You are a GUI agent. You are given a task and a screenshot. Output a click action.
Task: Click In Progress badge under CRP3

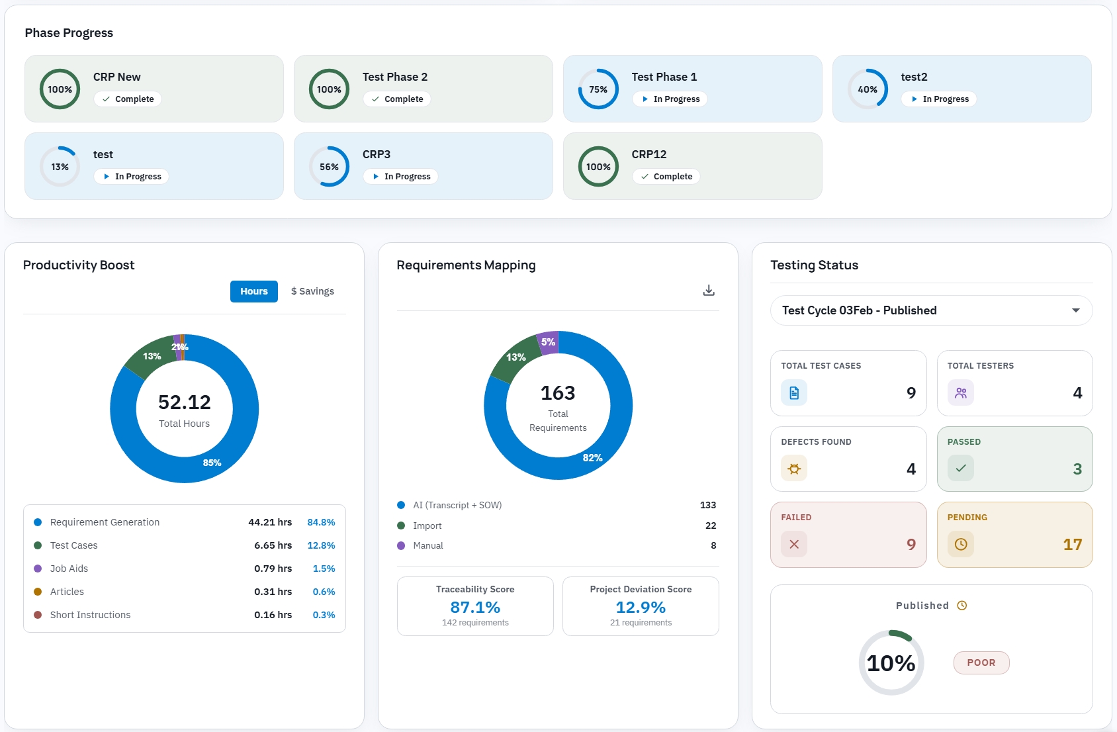400,177
